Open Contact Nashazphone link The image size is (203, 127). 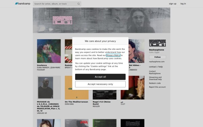coord(155,72)
